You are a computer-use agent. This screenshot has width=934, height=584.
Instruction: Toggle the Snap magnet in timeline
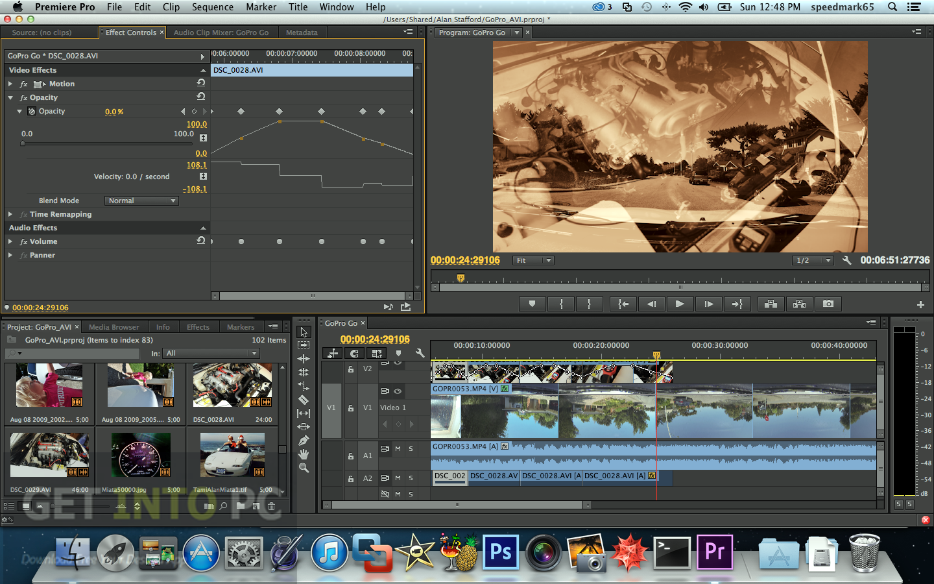(x=354, y=353)
